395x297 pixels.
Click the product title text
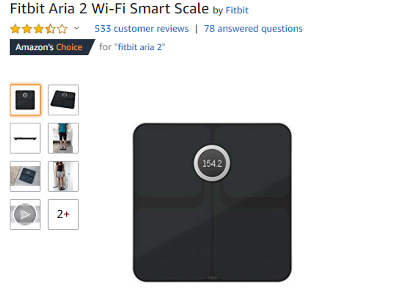click(109, 9)
